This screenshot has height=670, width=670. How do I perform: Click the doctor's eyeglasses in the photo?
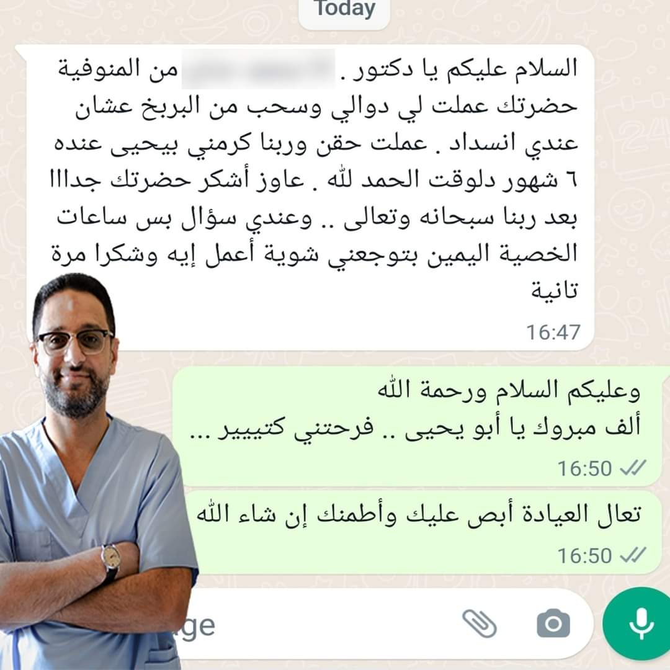point(75,341)
